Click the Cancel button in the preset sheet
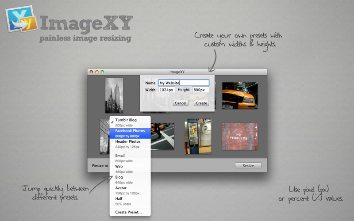354x221 pixels. pyautogui.click(x=181, y=103)
